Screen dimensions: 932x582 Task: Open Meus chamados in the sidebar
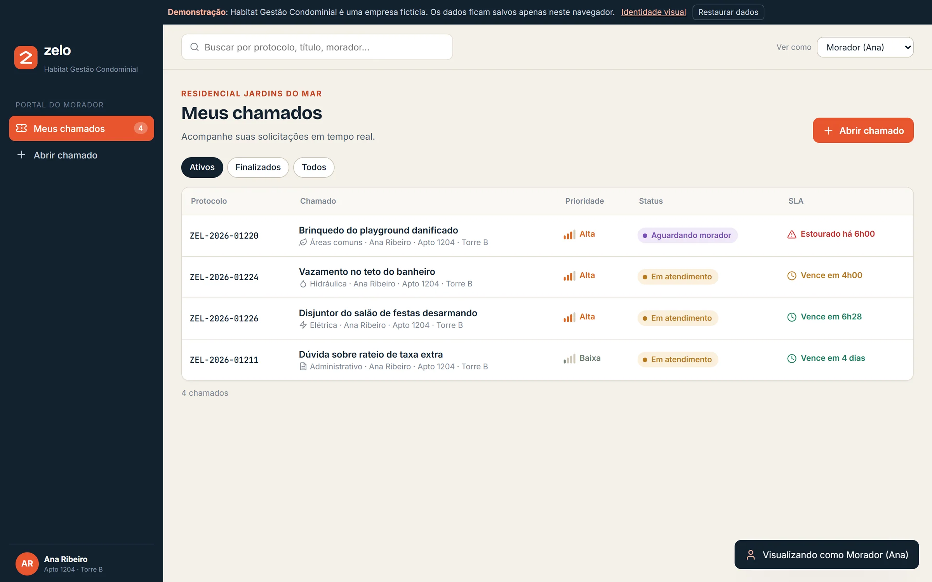pos(82,128)
